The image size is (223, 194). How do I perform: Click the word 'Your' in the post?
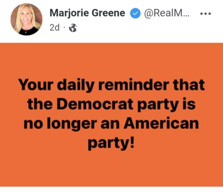click(x=36, y=85)
